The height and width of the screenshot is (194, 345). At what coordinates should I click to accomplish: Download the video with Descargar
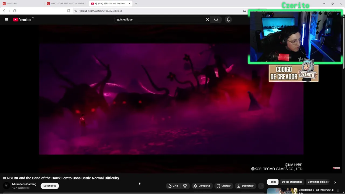tap(245, 186)
